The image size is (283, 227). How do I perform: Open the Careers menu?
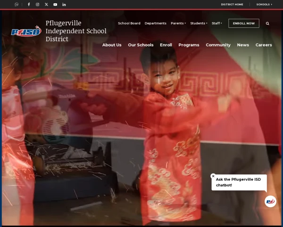[264, 45]
